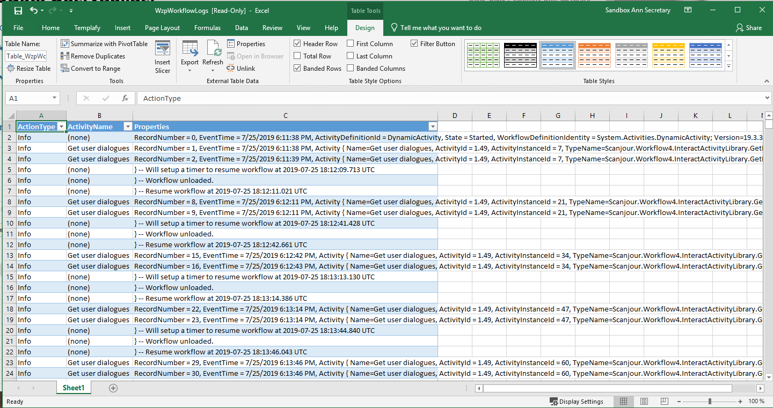Click the Insert Function fx icon

(125, 99)
